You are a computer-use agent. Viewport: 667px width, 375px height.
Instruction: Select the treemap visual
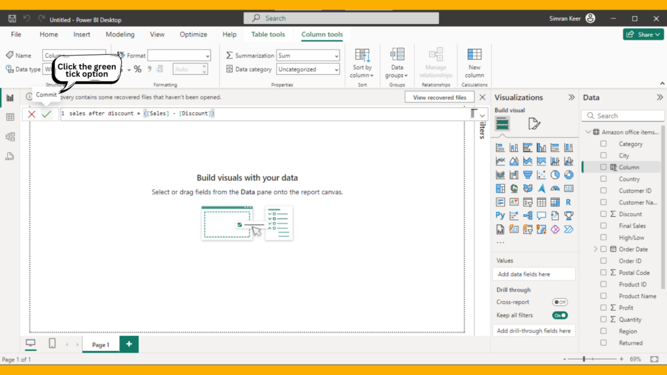[500, 188]
